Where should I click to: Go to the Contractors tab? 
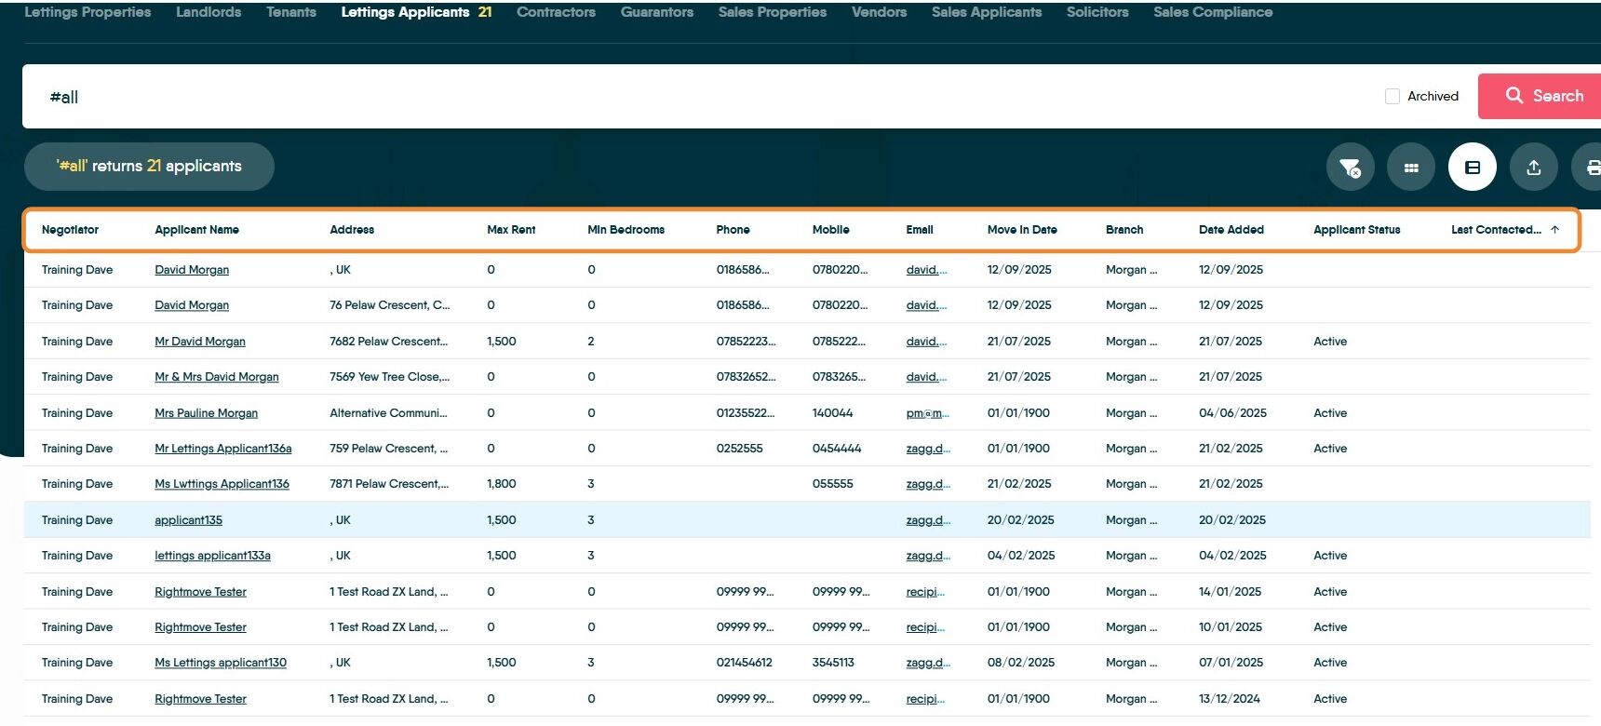(x=556, y=12)
